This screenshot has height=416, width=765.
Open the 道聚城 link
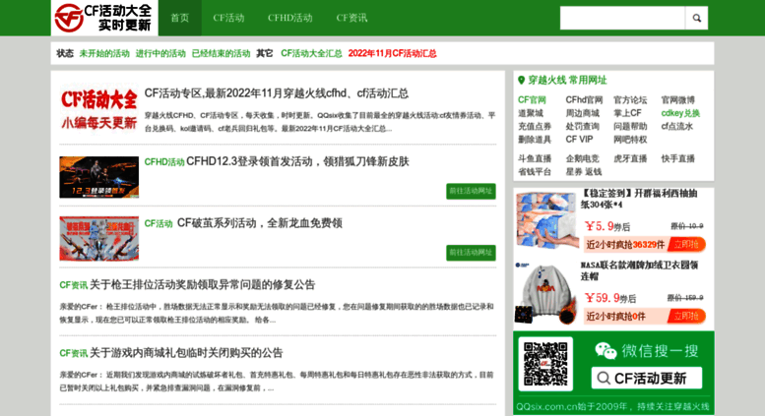pyautogui.click(x=531, y=113)
